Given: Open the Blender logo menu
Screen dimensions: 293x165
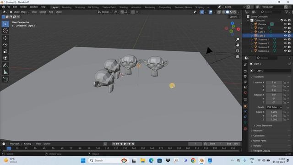Looking at the screenshot, I should 3,7.
